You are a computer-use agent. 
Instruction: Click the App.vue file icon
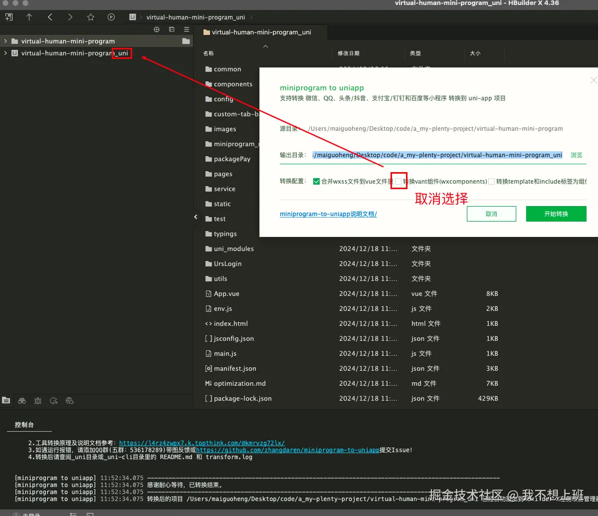(208, 293)
